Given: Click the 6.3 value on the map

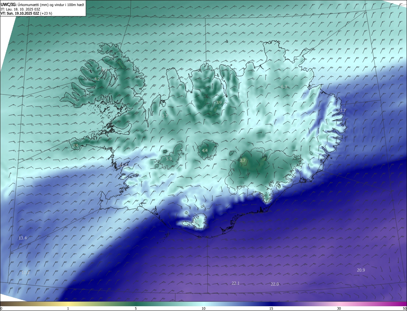Looking at the screenshot, I should tap(284, 87).
